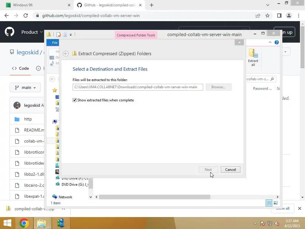Viewport: 305px width, 229px height.
Task: Select the Compressed Folder Tools tab
Action: (x=136, y=35)
